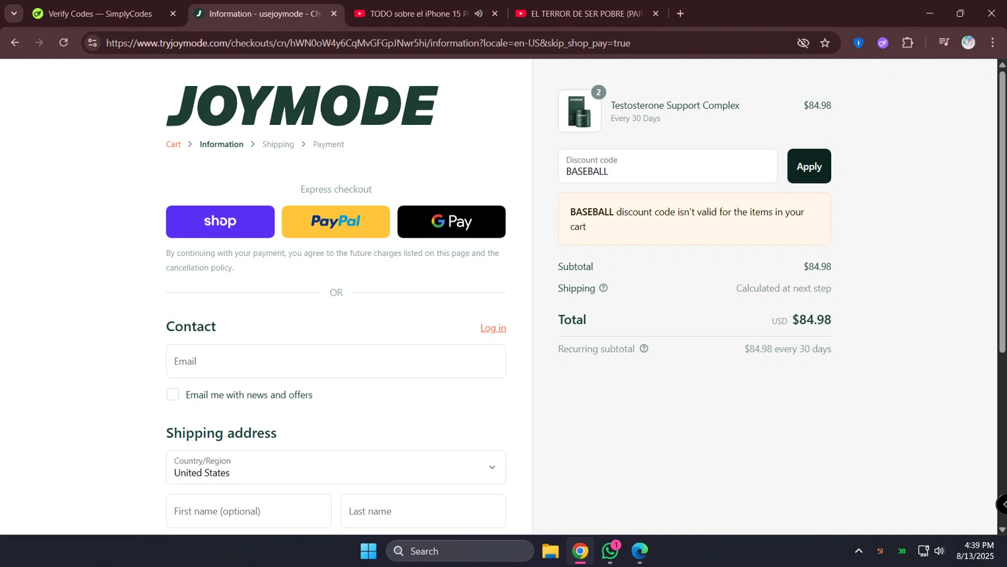Image resolution: width=1007 pixels, height=567 pixels.
Task: Click the Payment breadcrumb
Action: 328,144
